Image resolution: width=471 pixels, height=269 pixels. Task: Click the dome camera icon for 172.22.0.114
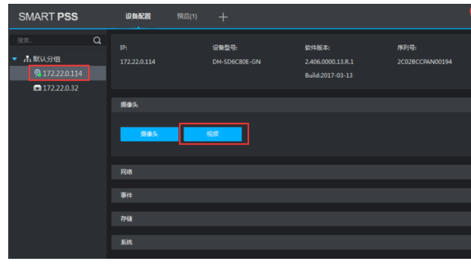tap(38, 73)
